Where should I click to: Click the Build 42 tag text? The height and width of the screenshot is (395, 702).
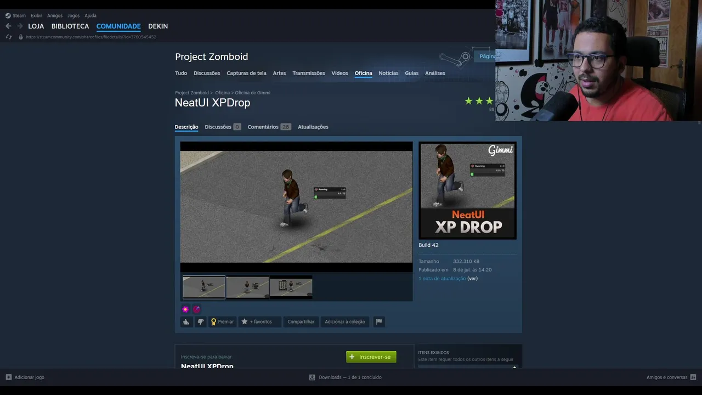428,245
